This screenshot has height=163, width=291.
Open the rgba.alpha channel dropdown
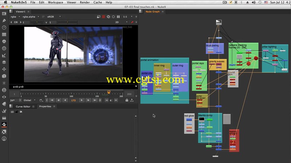pos(31,17)
